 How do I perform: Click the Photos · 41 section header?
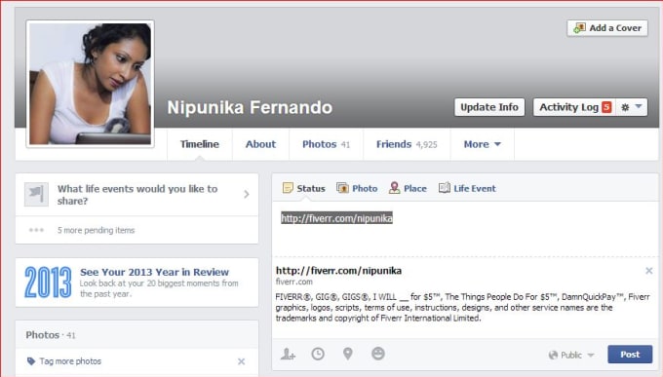tap(51, 335)
